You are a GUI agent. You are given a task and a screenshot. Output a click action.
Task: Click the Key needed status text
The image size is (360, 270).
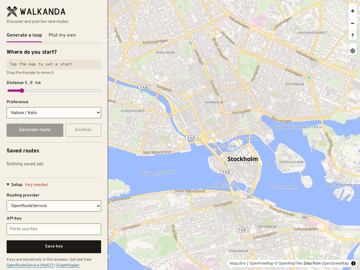[36, 185]
